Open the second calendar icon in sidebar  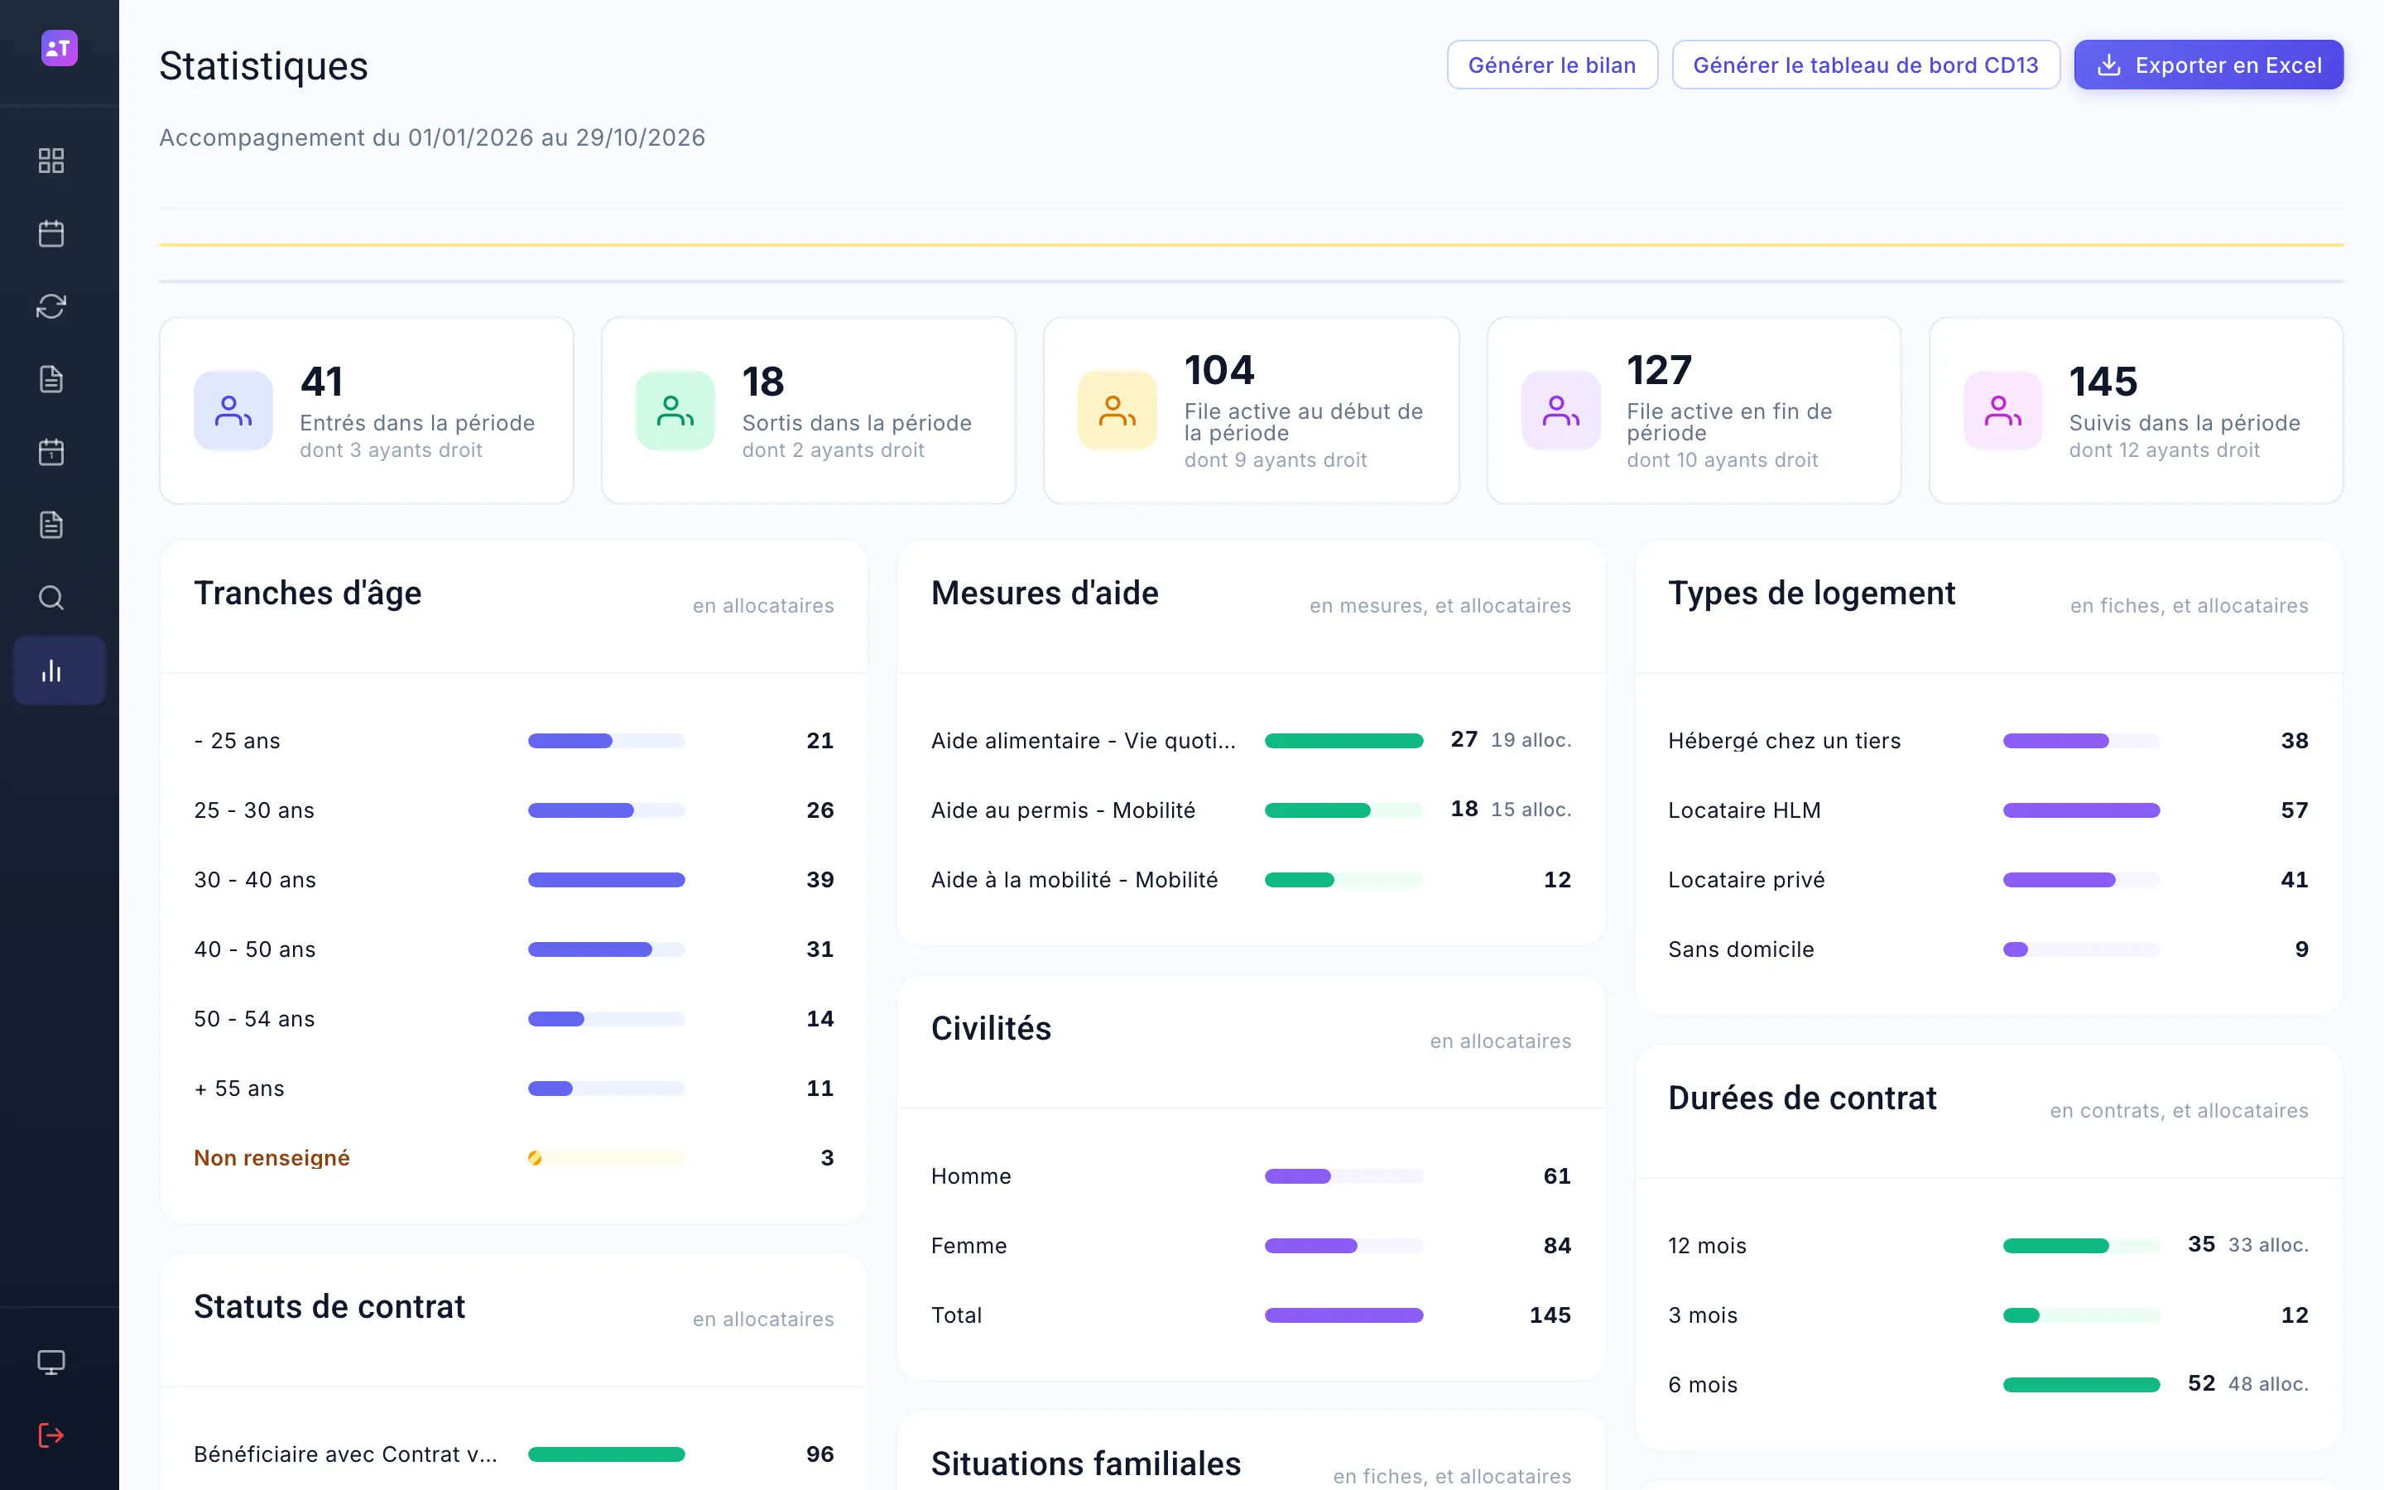(x=51, y=452)
